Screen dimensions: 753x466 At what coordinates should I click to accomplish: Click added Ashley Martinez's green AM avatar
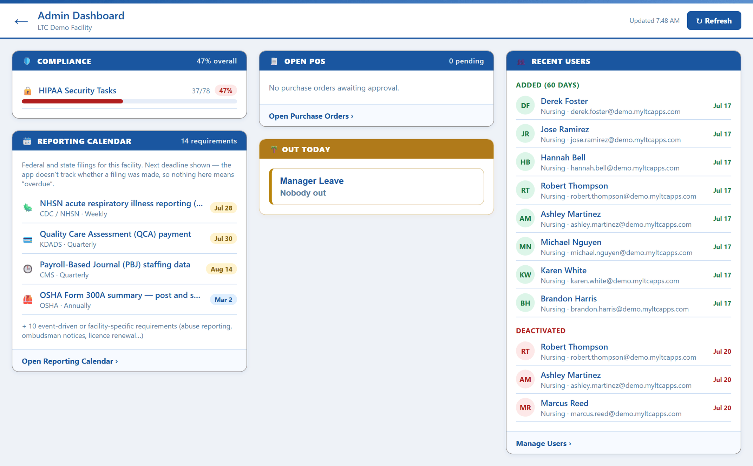(525, 219)
